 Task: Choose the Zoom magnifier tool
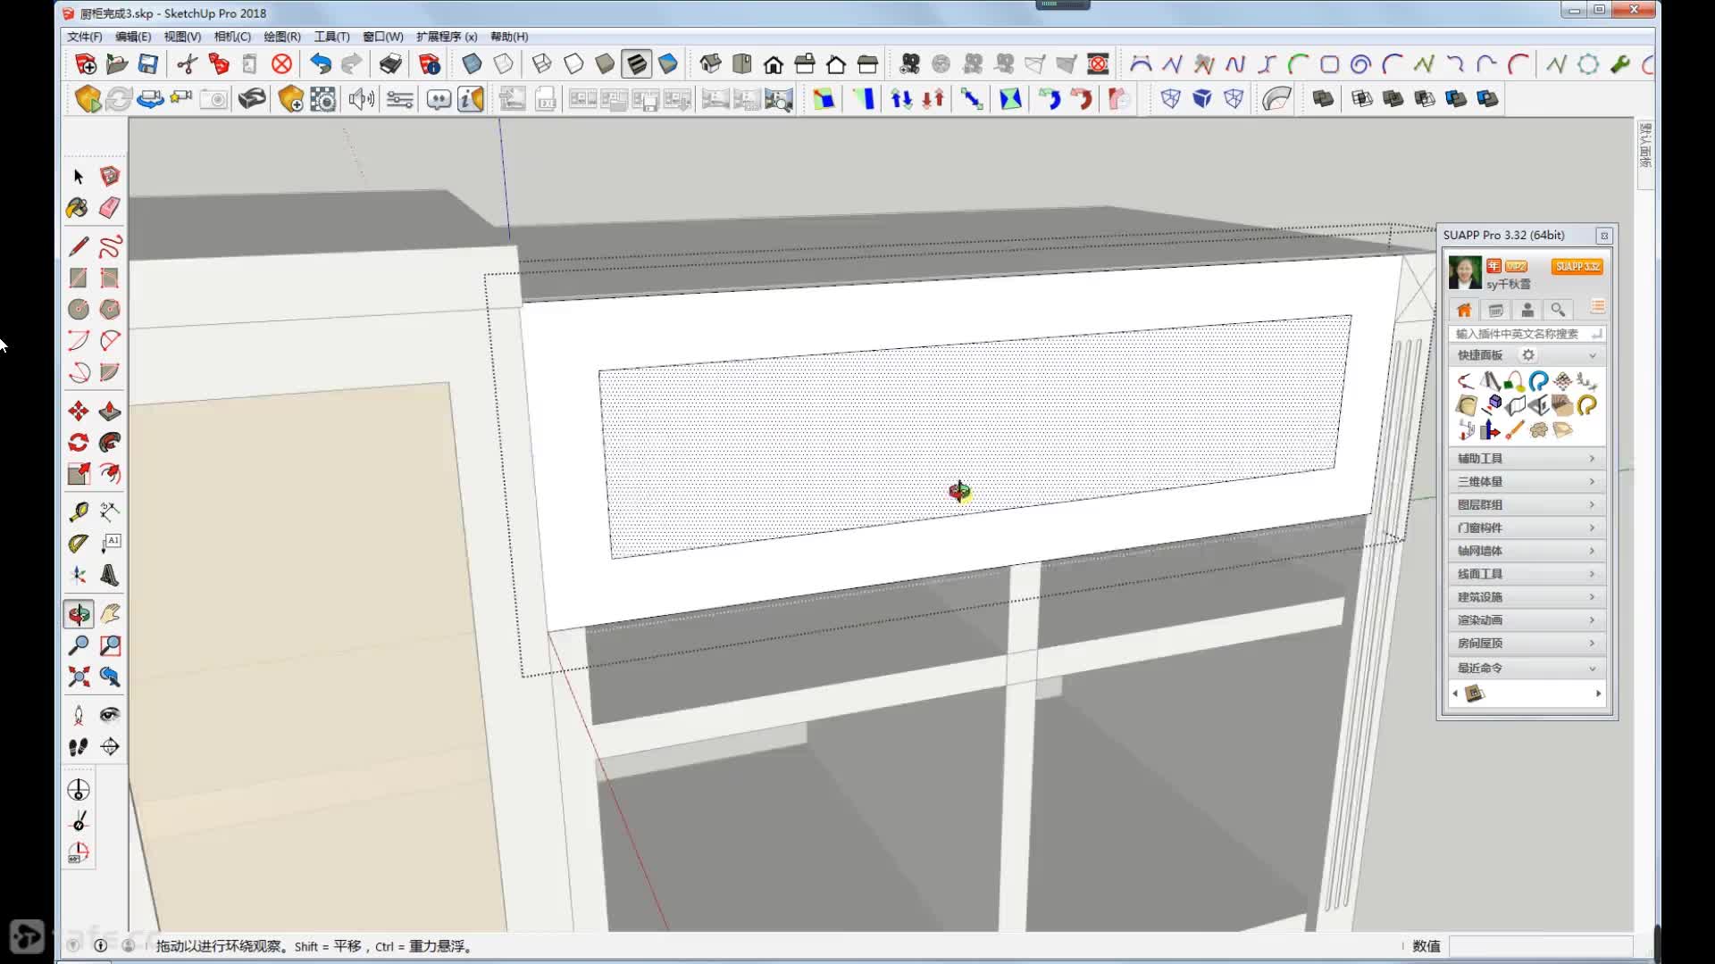coord(79,645)
